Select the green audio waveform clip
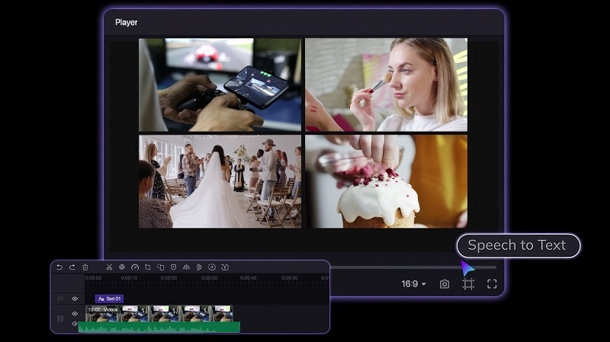Viewport: 610px width, 342px height. click(x=159, y=328)
